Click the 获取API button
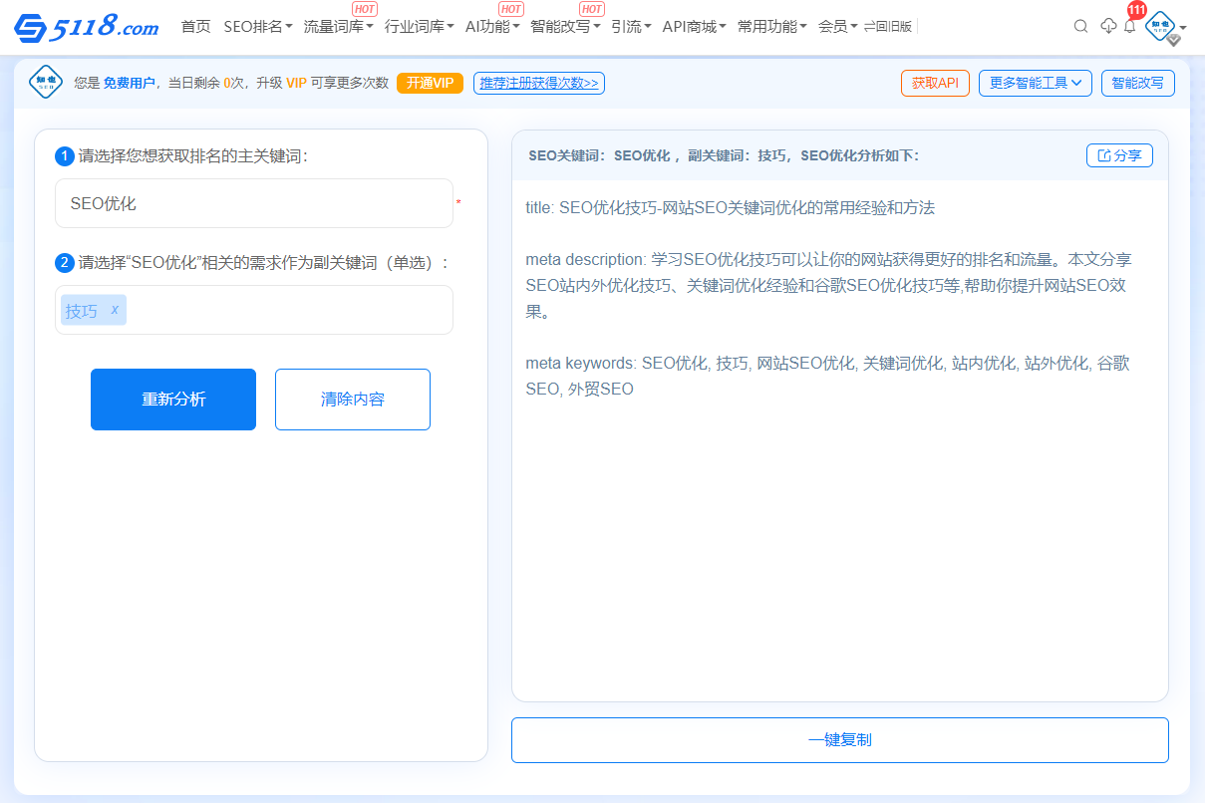The image size is (1205, 803). point(935,83)
